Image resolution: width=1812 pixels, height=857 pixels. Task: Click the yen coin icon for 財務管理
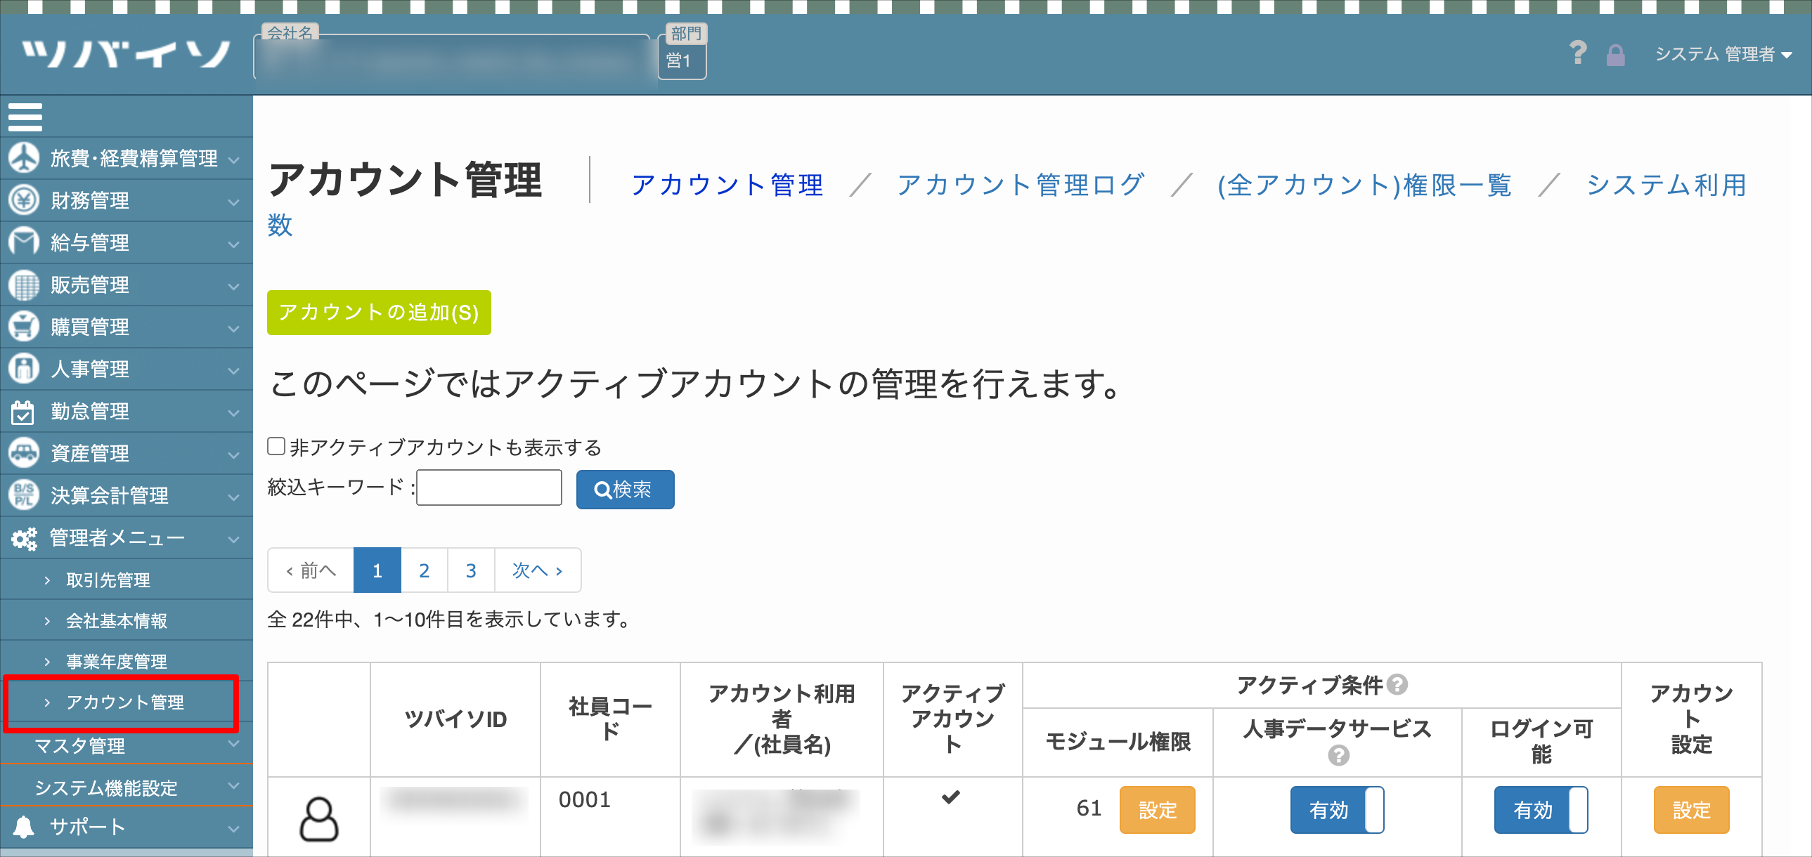point(24,200)
